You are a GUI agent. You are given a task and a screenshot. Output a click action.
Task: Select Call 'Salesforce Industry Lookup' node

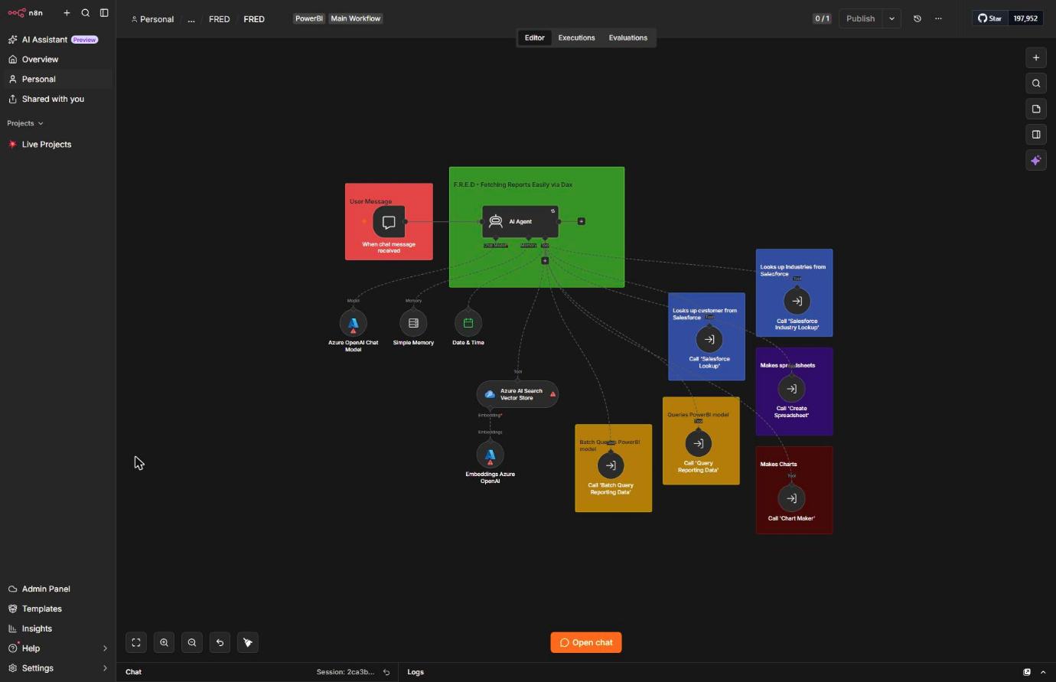point(797,302)
